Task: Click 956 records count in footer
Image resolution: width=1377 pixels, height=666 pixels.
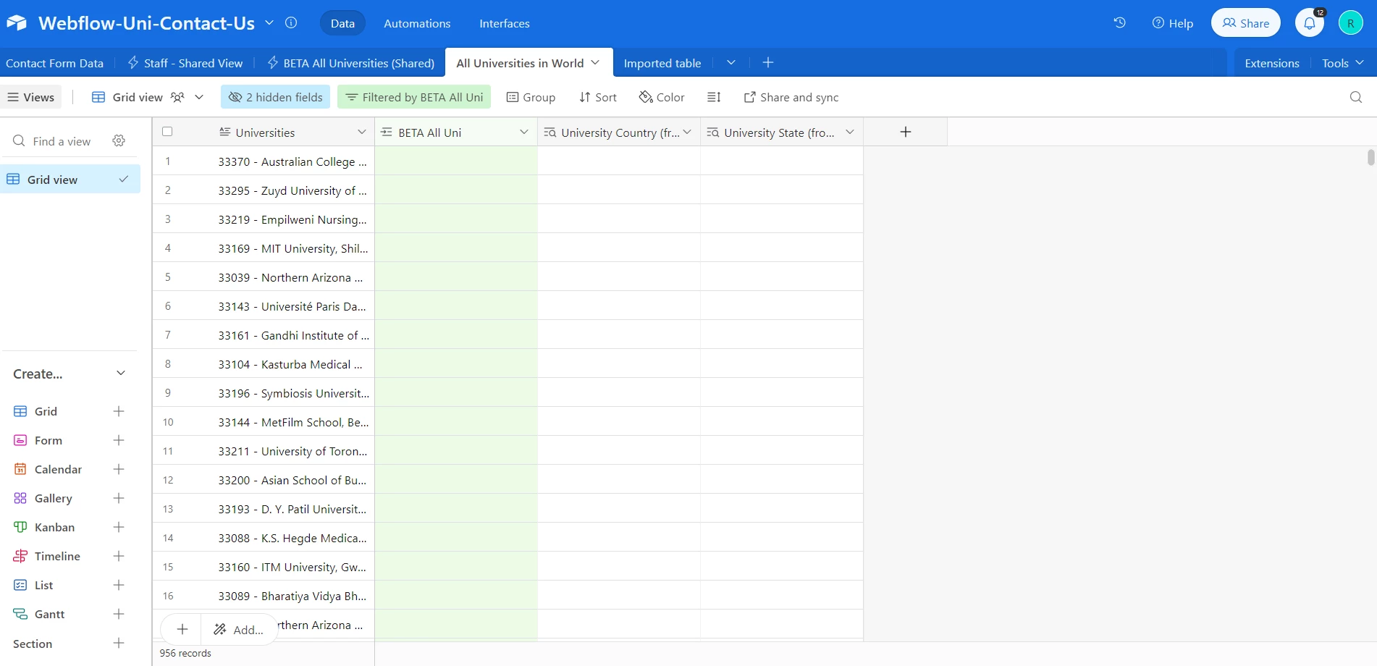Action: coord(185,653)
